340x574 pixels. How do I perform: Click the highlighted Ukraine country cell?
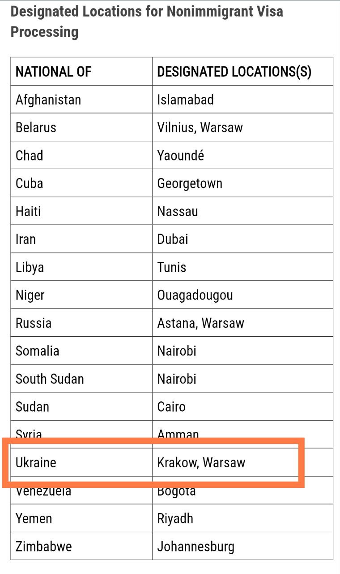click(36, 462)
